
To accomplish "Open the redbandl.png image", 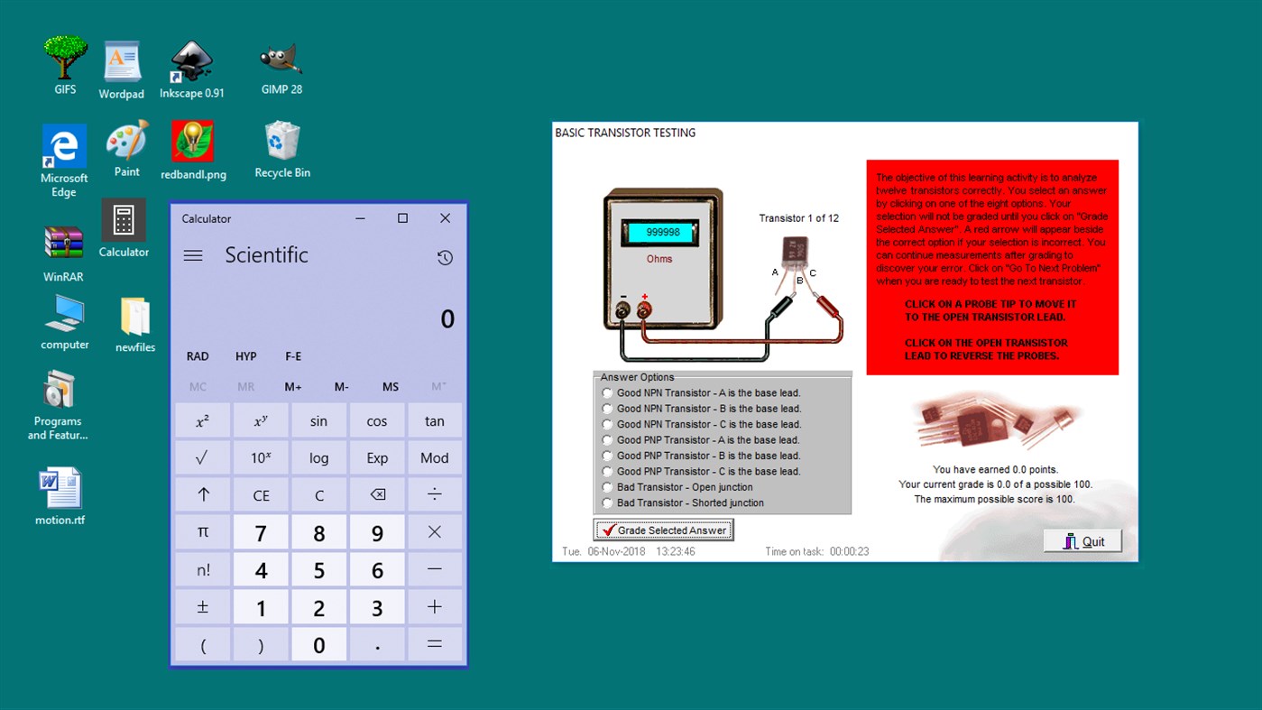I will [x=192, y=140].
